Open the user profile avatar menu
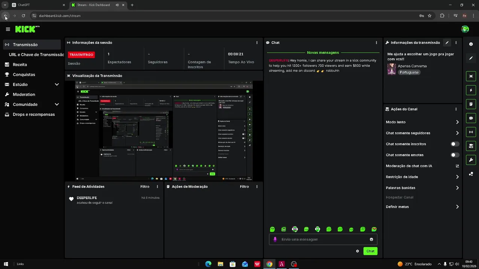The image size is (479, 269). pyautogui.click(x=465, y=29)
